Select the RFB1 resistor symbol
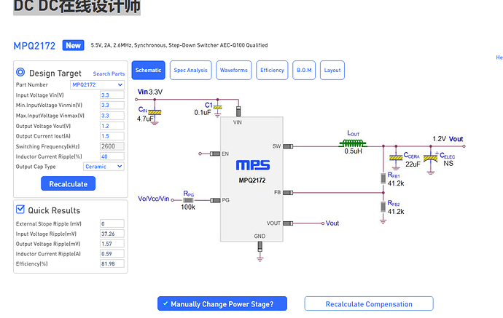The width and height of the screenshot is (503, 318). tap(383, 178)
